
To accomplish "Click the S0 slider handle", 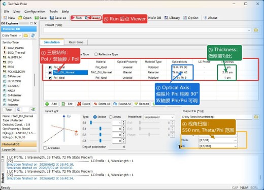I will tap(91, 122).
